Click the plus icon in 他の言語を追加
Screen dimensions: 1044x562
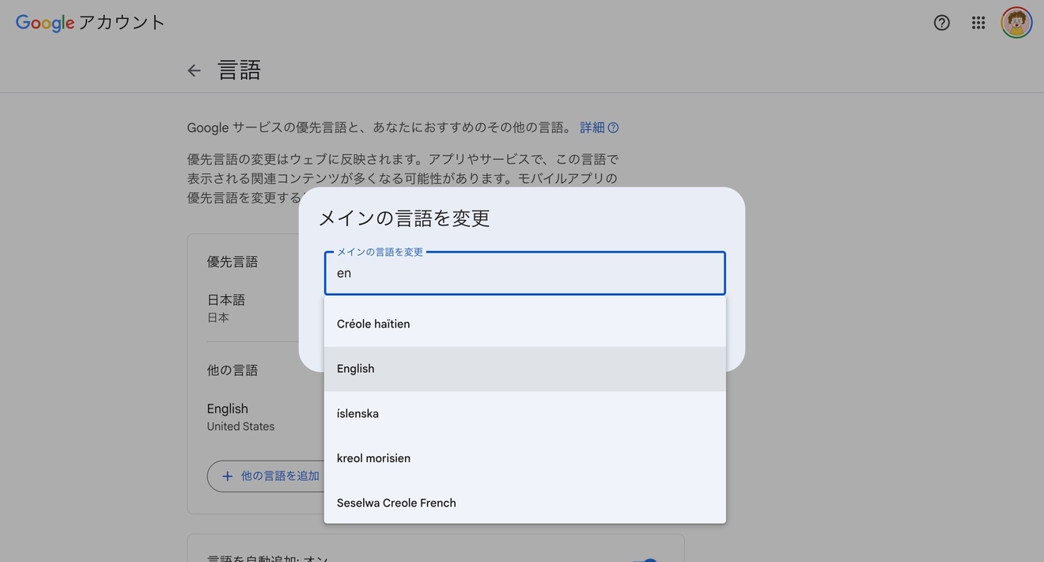[x=227, y=476]
